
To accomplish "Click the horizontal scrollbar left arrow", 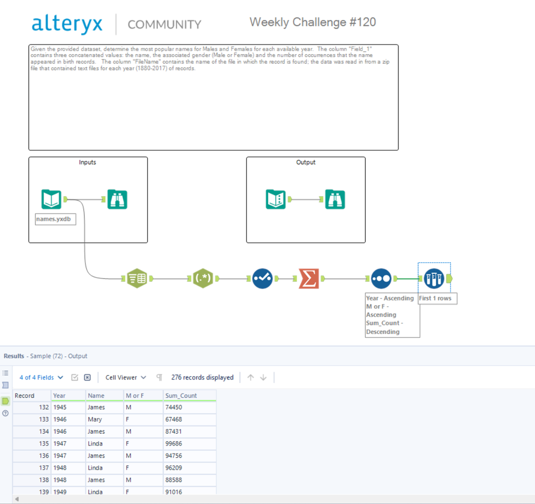I will click(17, 499).
